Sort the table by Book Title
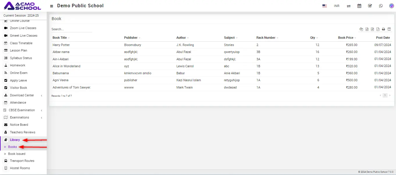The image size is (396, 175). click(60, 38)
